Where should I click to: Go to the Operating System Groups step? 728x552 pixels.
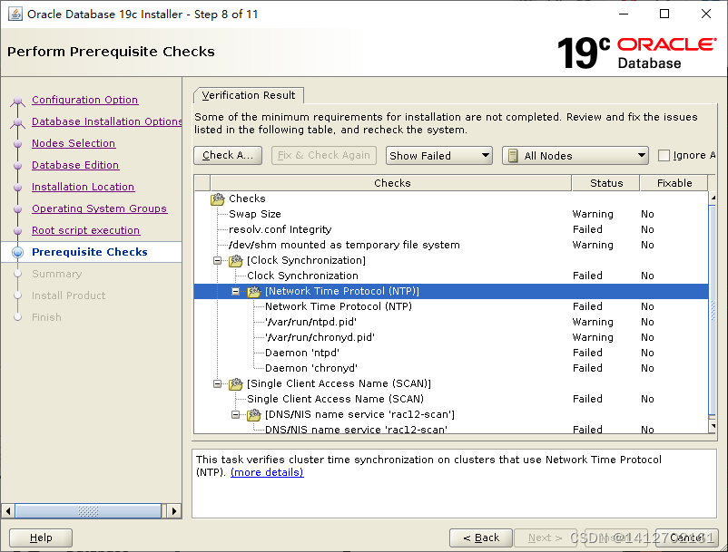pyautogui.click(x=99, y=209)
